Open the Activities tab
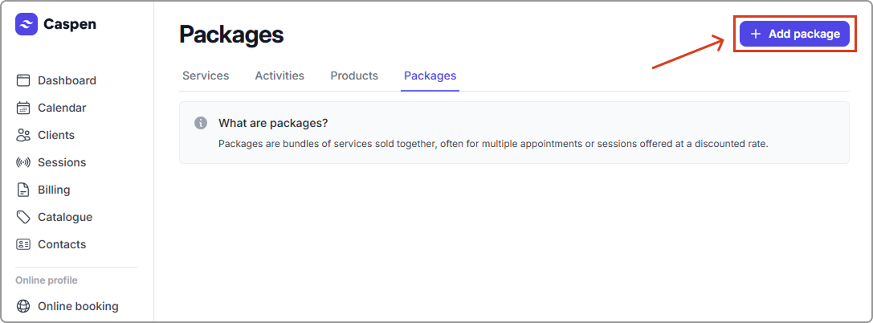 [279, 76]
